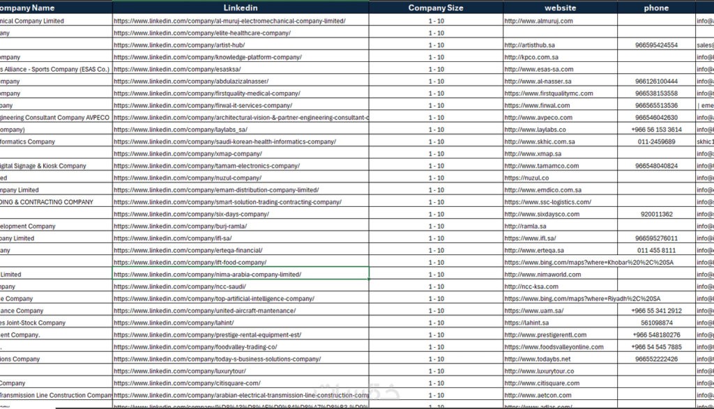Screen dimensions: 714x409
Task: Click the foodvalley-trading-co LinkedIn cell
Action: (241, 347)
